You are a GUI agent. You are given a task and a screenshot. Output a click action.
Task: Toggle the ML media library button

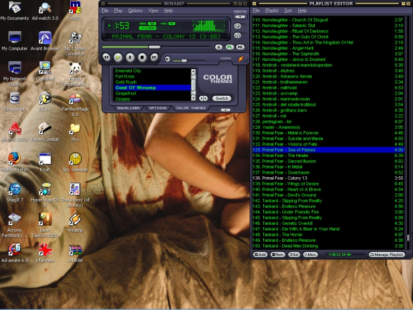click(240, 47)
